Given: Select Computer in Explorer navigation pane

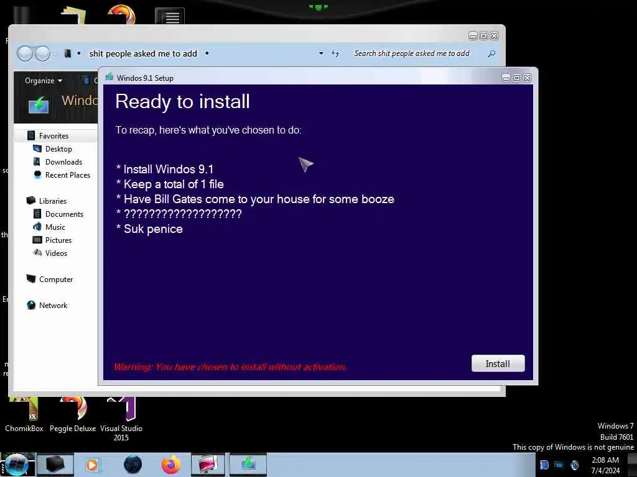Looking at the screenshot, I should click(x=56, y=279).
